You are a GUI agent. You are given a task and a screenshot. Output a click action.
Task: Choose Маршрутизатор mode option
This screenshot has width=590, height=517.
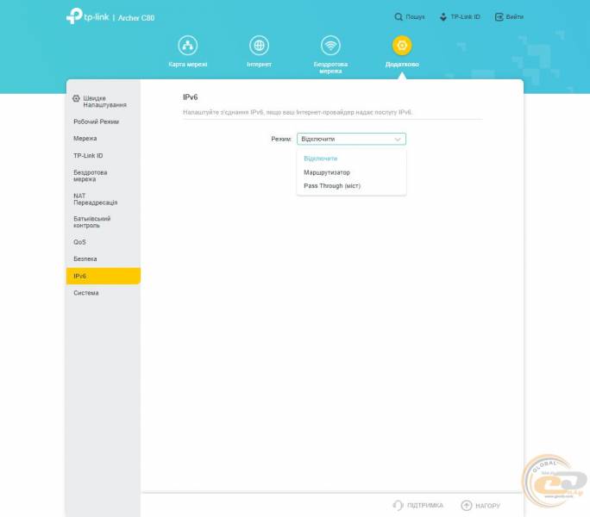click(x=327, y=172)
